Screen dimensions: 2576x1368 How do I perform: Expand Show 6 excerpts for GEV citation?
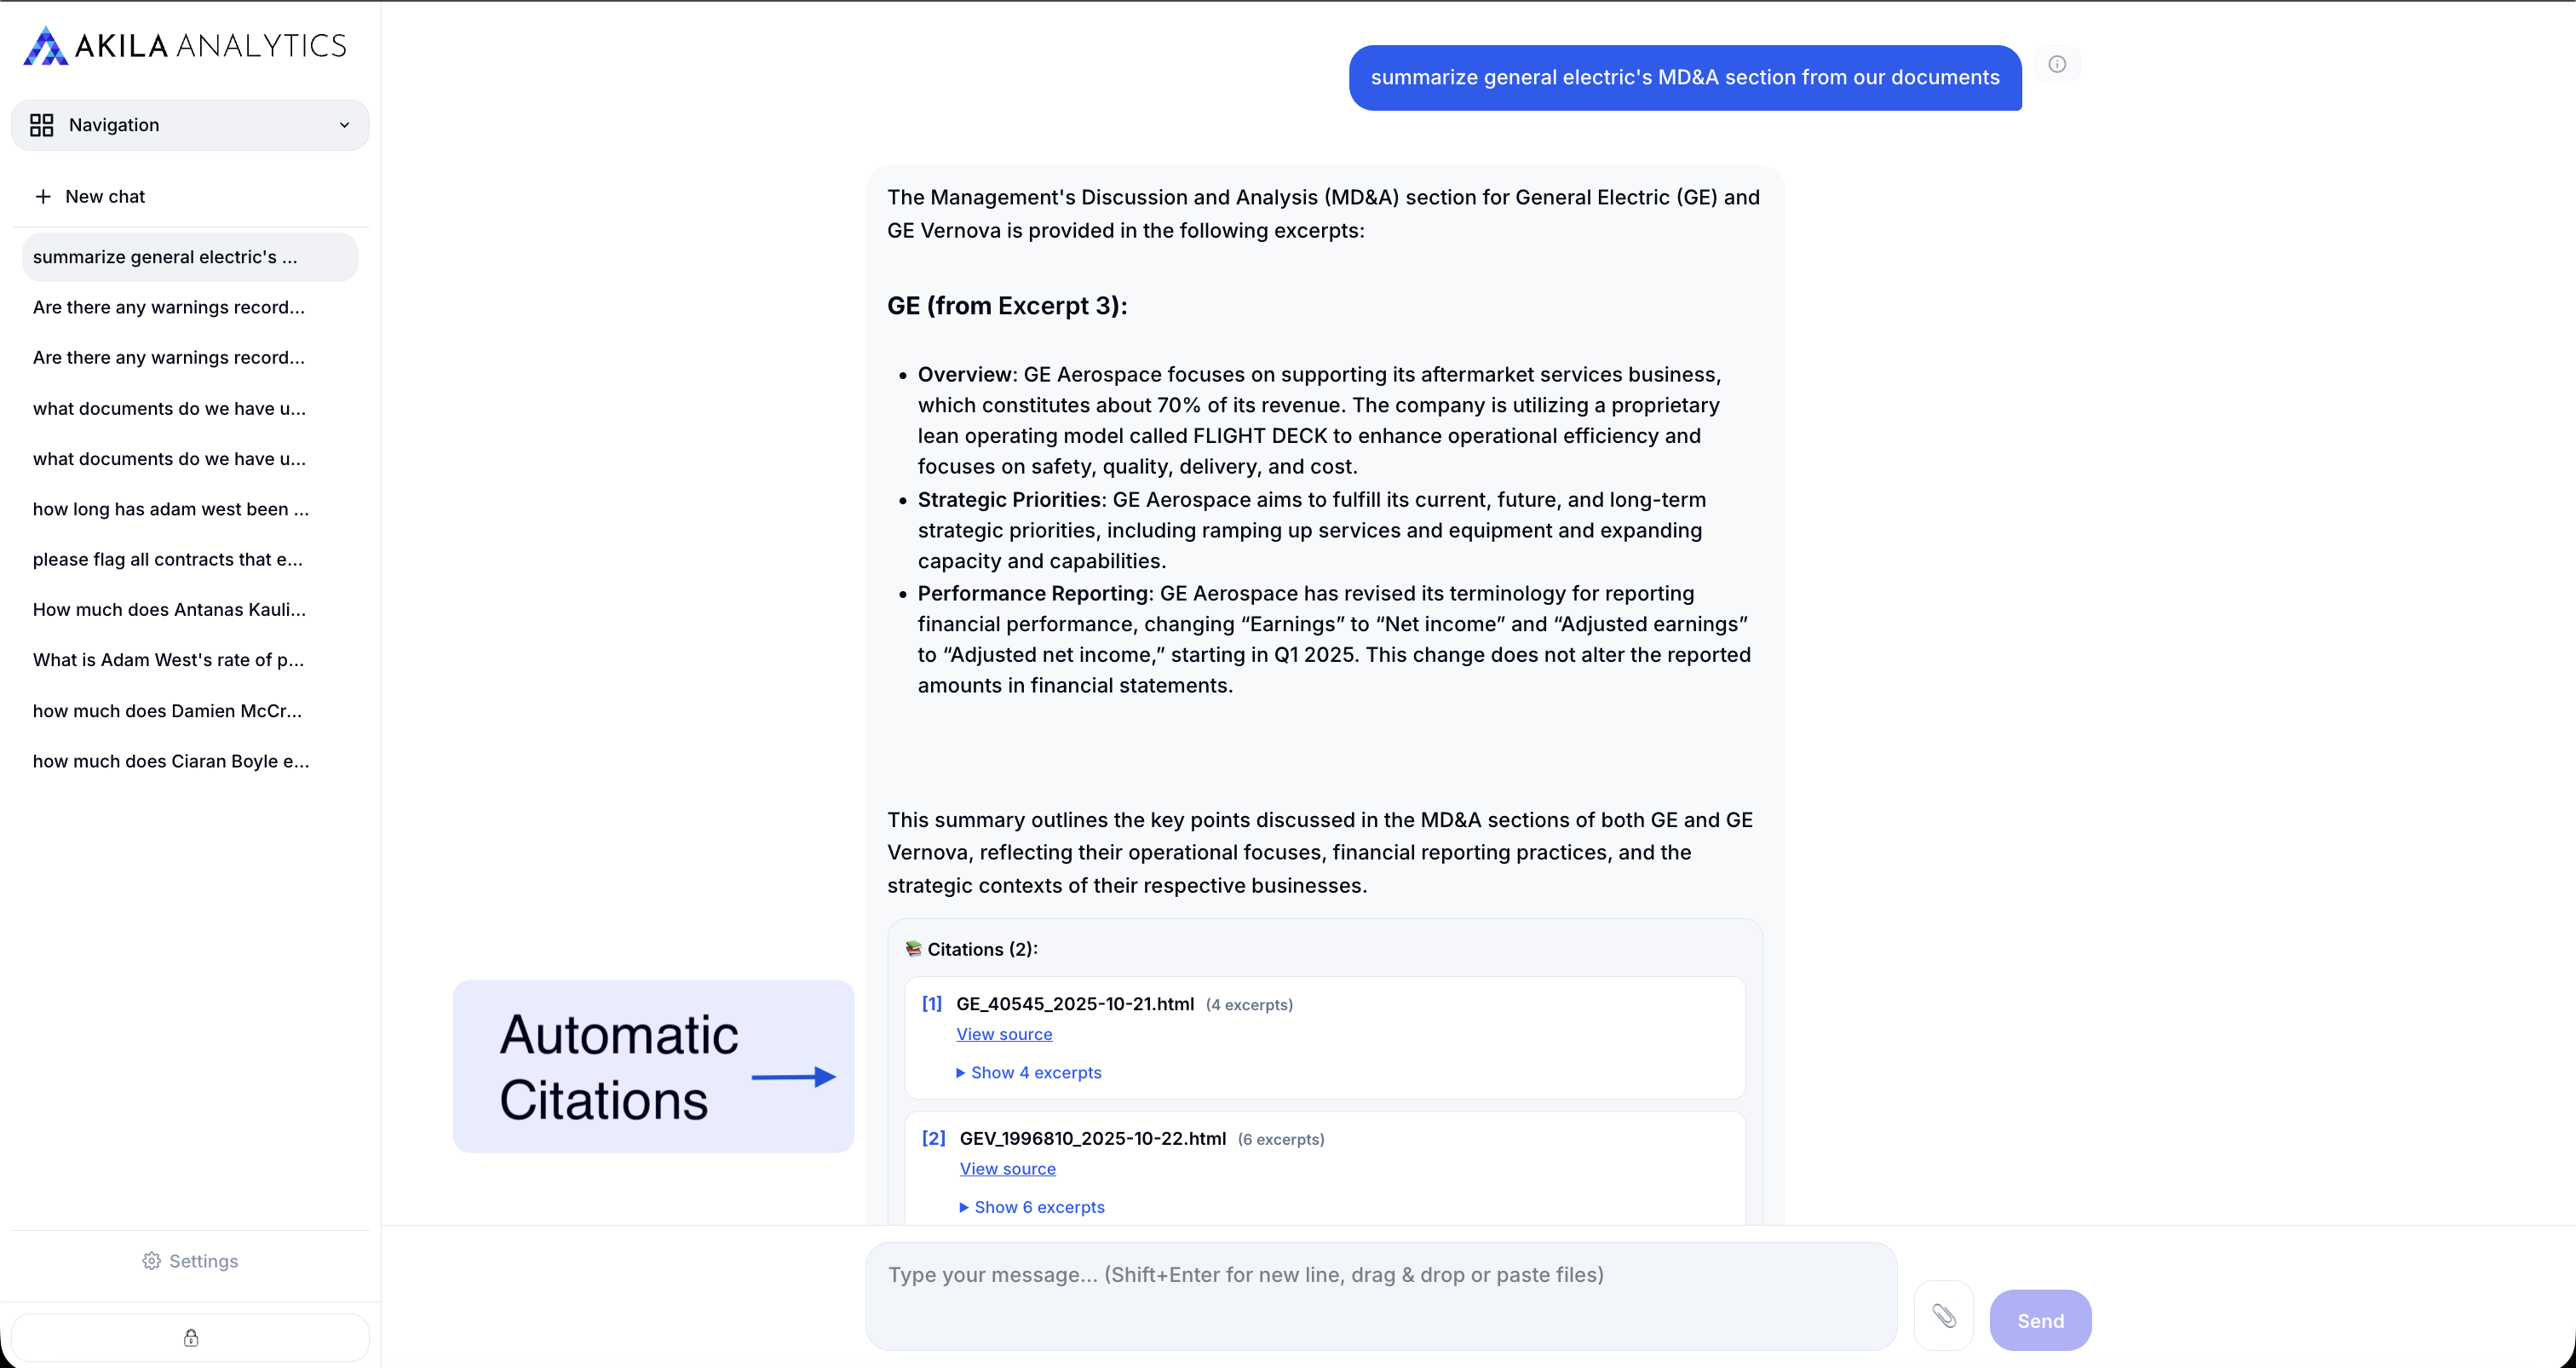1039,1207
